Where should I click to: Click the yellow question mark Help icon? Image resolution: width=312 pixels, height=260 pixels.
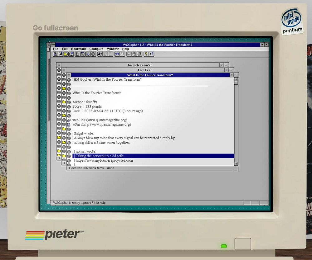point(146,54)
